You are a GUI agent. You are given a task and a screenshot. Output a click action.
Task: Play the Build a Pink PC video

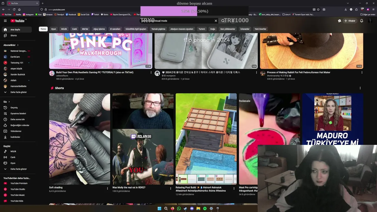101,51
